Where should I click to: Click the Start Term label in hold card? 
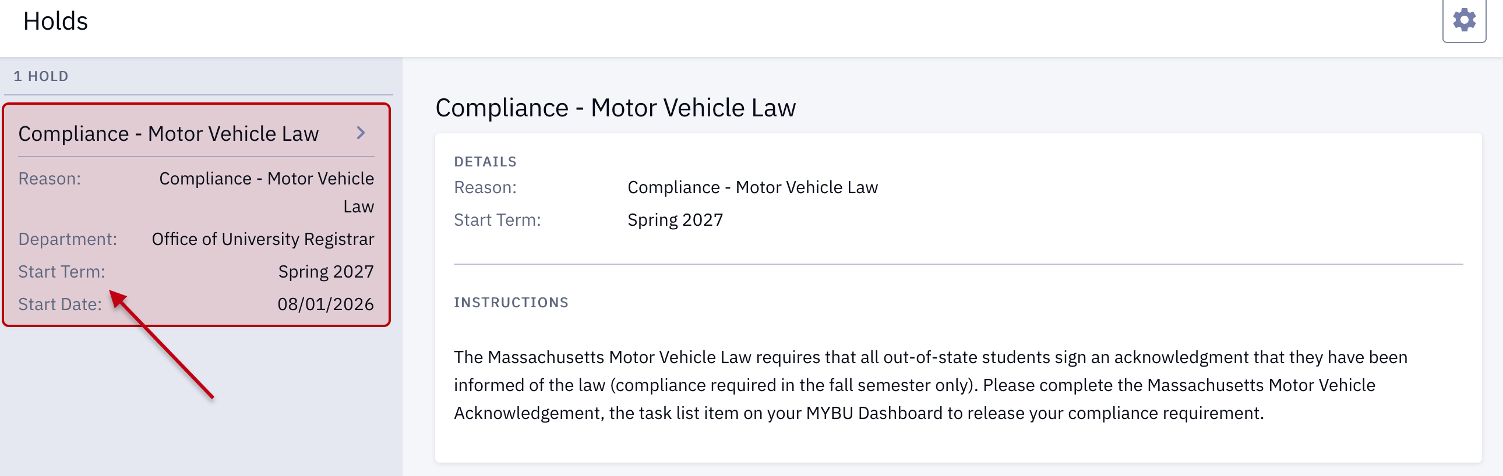(62, 272)
